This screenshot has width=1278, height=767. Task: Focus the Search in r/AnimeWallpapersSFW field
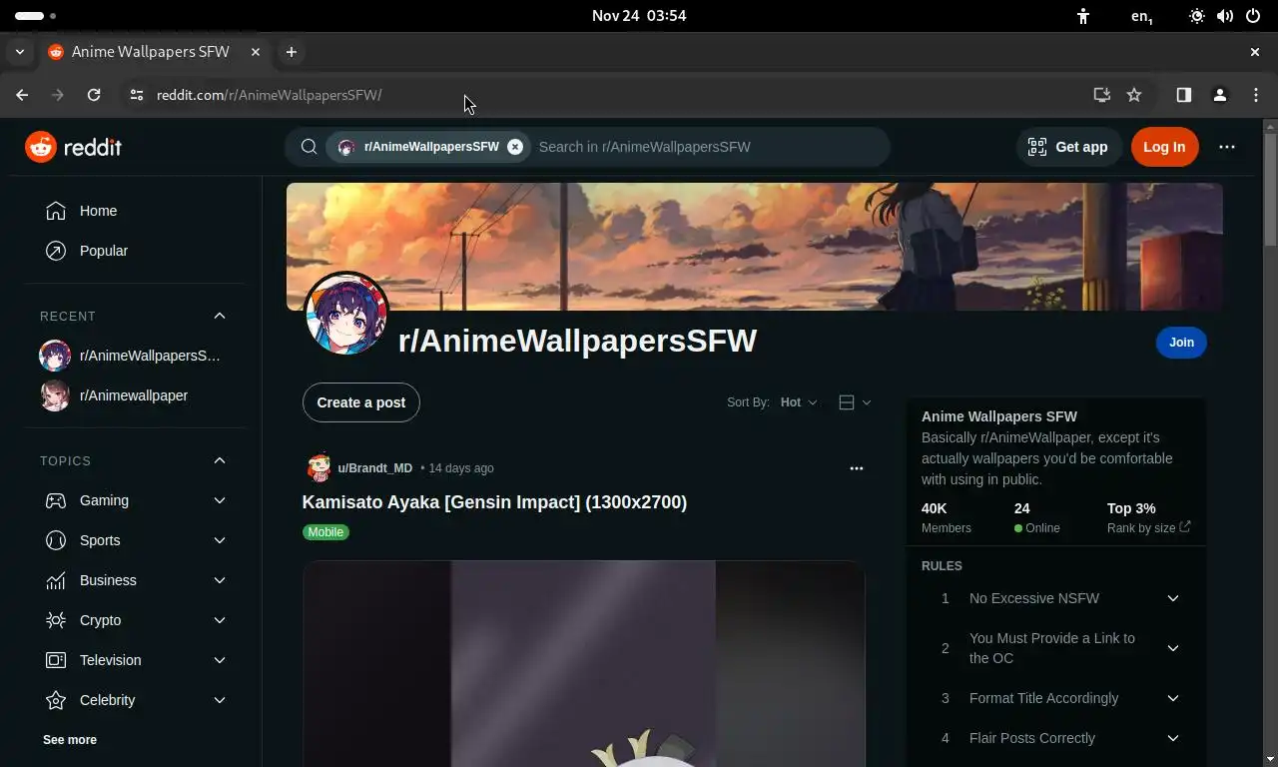pos(709,147)
